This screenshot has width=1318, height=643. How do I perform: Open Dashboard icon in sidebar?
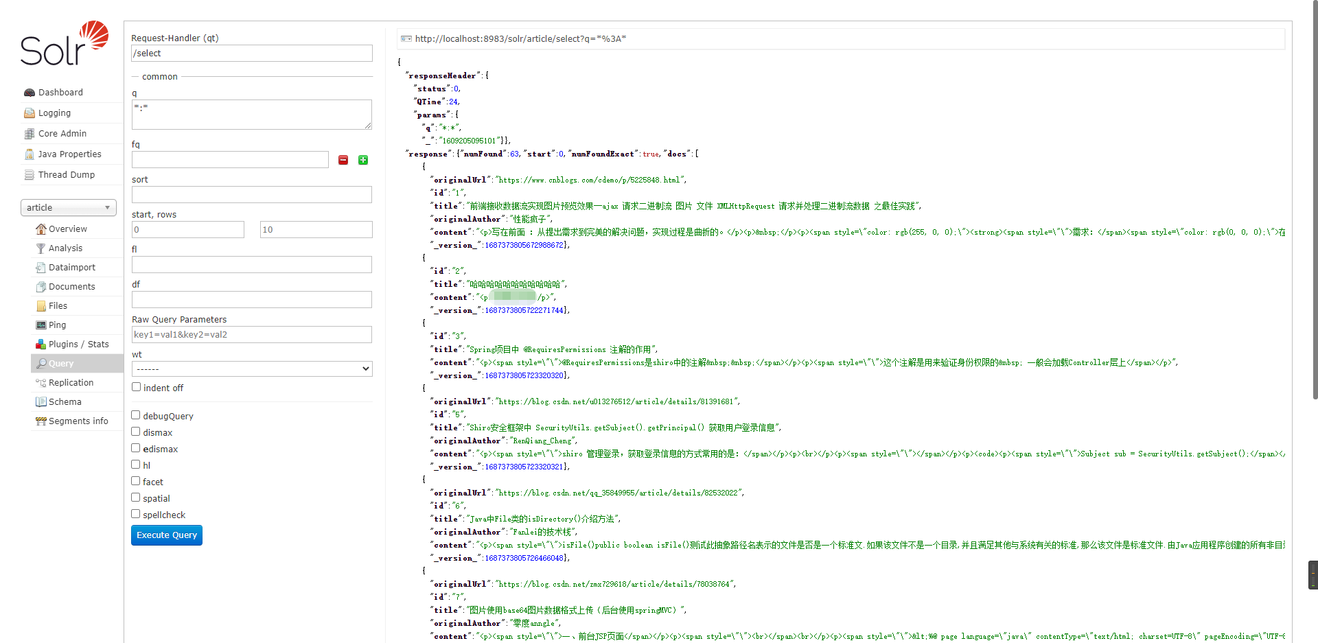(x=30, y=93)
